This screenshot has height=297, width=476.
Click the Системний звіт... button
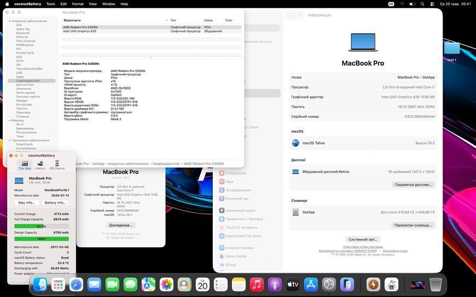363,240
